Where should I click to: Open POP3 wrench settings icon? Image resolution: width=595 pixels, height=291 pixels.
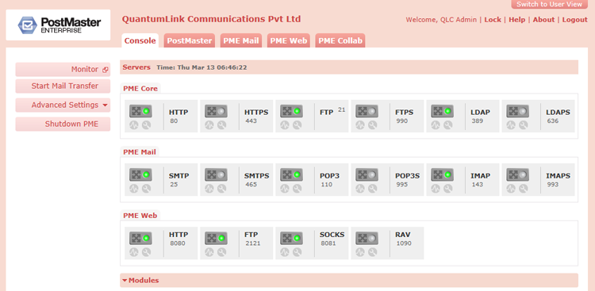297,189
